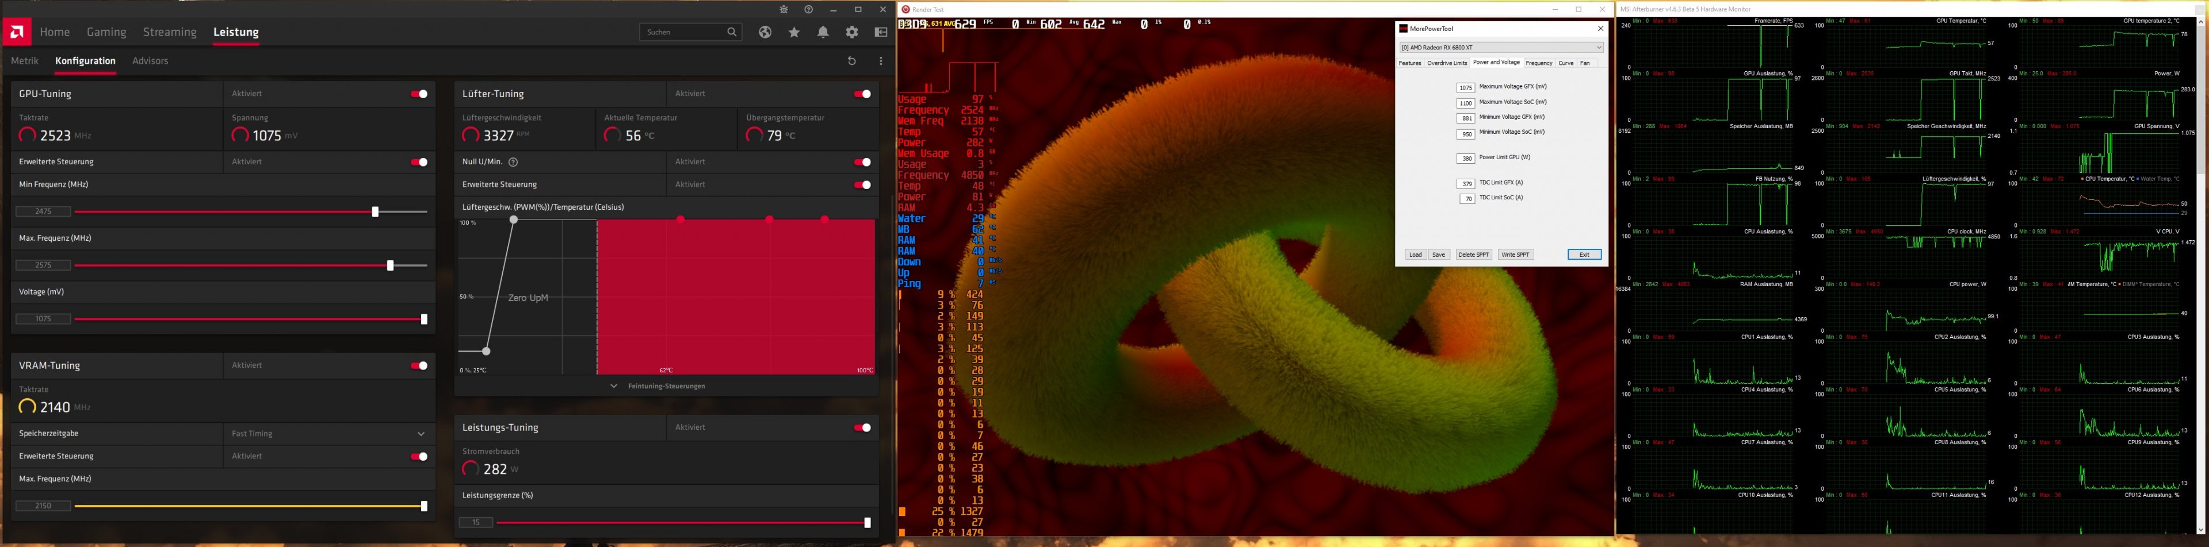
Task: Open the Curve tab in MorePowerTool
Action: click(x=1566, y=63)
